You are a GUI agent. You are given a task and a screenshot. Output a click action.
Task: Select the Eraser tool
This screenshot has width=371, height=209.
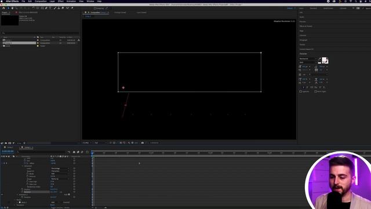tap(63, 8)
